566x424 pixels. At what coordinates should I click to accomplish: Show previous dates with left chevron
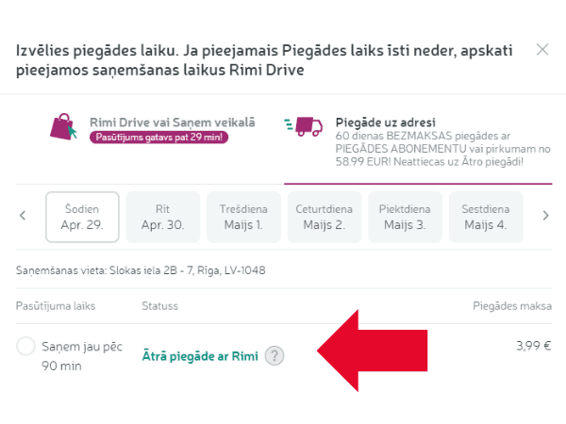(23, 216)
